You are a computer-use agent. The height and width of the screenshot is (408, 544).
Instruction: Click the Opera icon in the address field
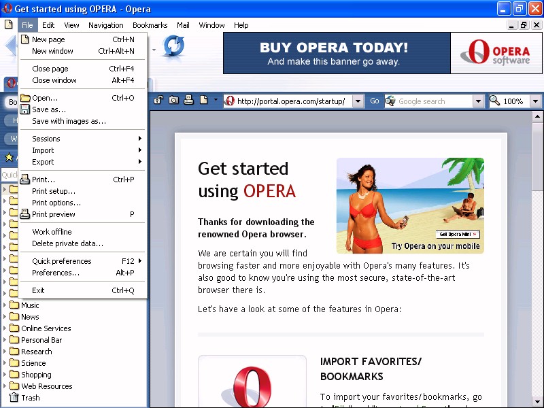(x=229, y=101)
